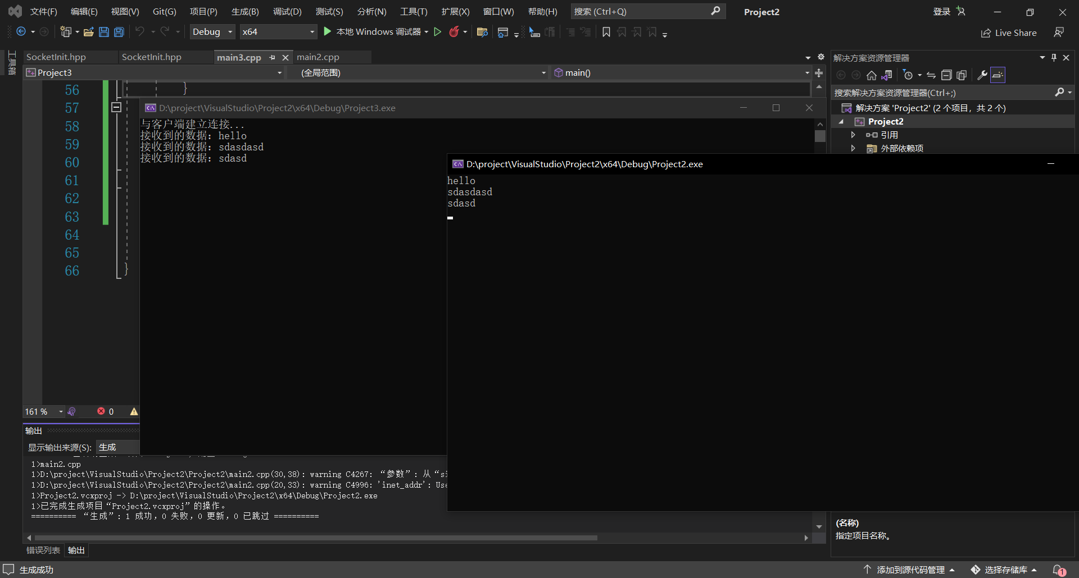Toggle the preview selected items button
Screen dimensions: 1079x578
(x=998, y=75)
